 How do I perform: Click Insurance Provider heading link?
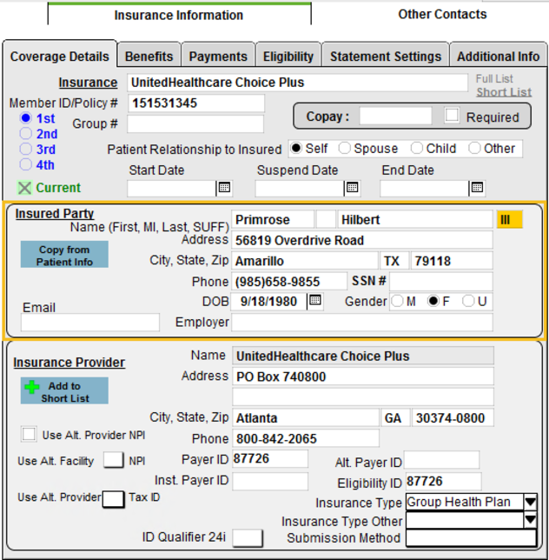click(x=69, y=362)
